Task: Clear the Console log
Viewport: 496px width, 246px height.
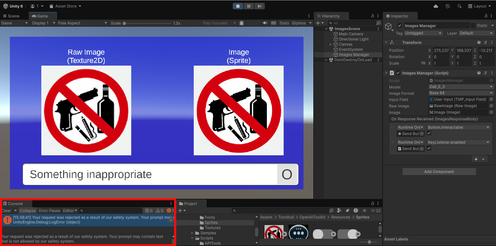Action: [x=6, y=211]
